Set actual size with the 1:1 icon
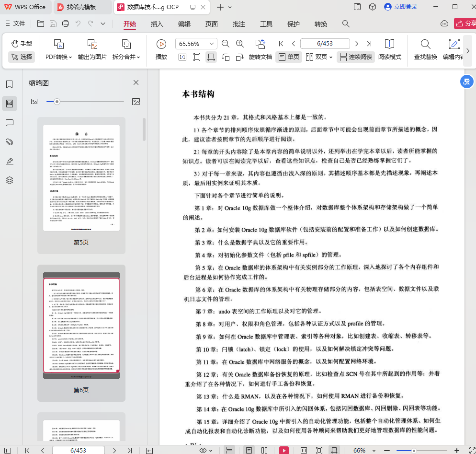Screen dimensions: 476x454 point(182,57)
